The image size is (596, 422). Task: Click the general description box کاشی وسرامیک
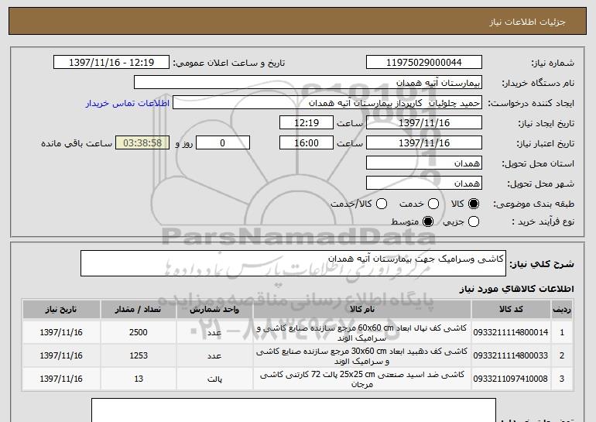[293, 263]
